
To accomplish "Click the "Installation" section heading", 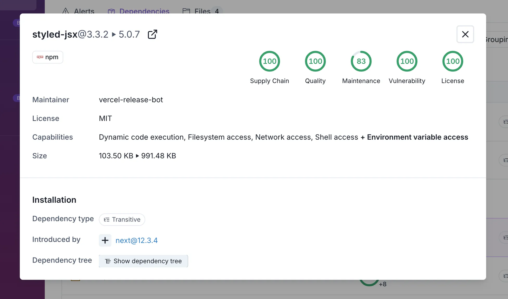I will (x=54, y=200).
